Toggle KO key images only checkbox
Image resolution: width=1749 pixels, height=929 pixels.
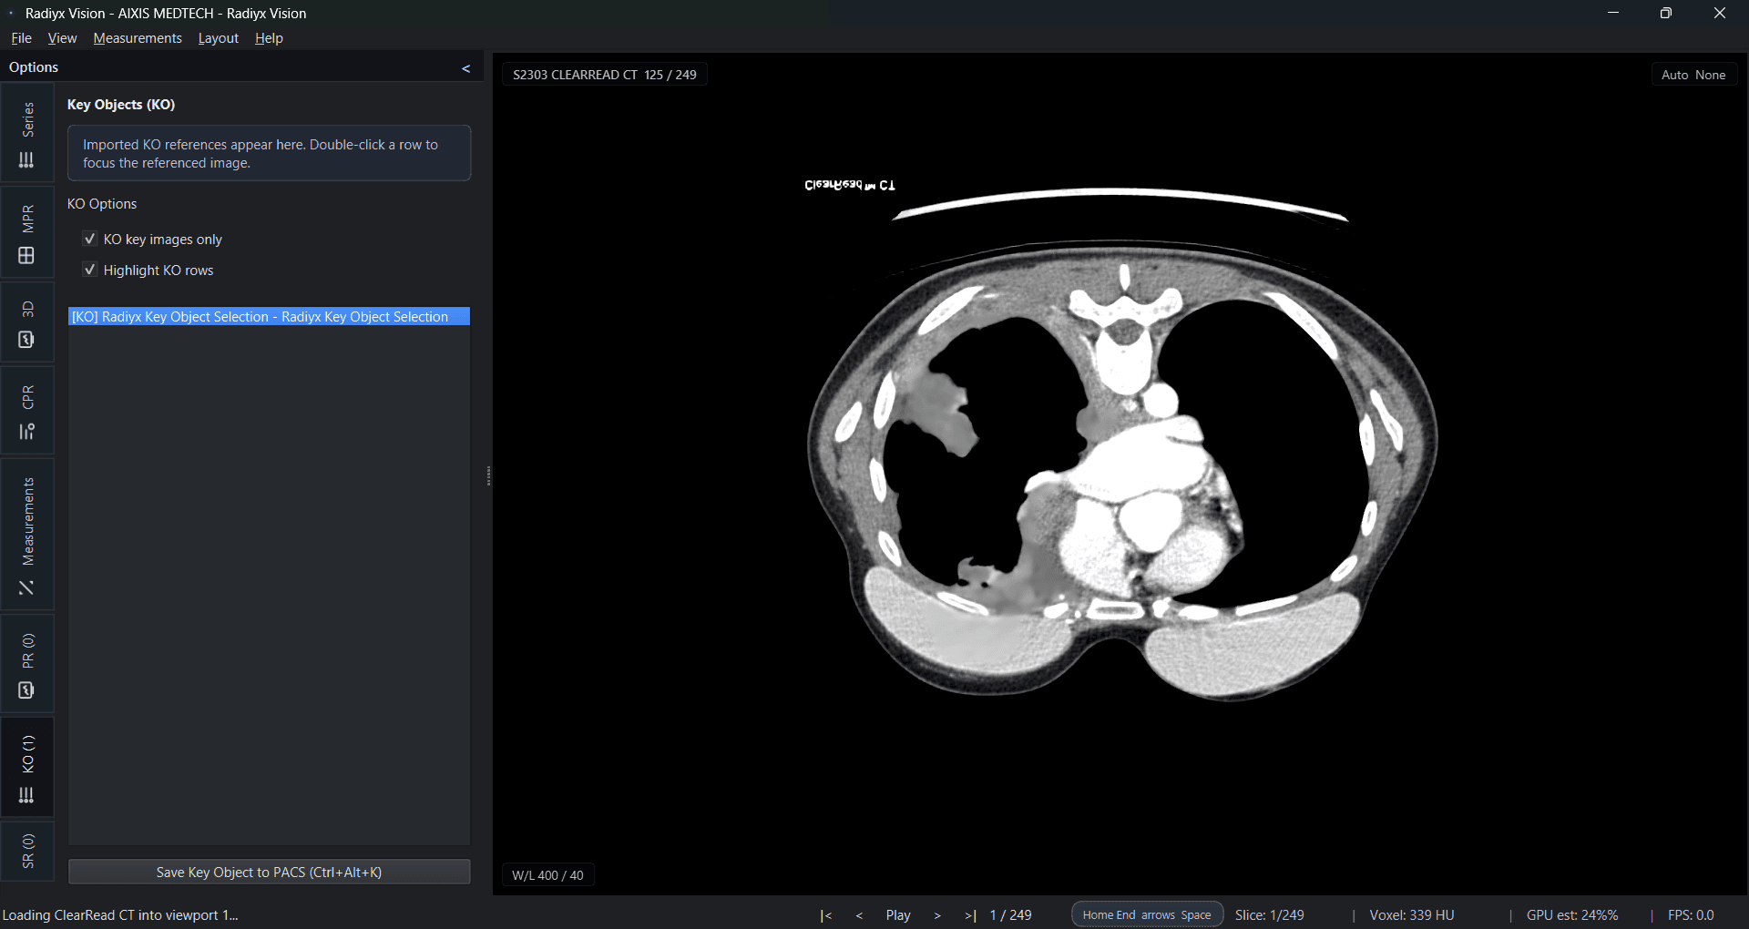tap(89, 239)
